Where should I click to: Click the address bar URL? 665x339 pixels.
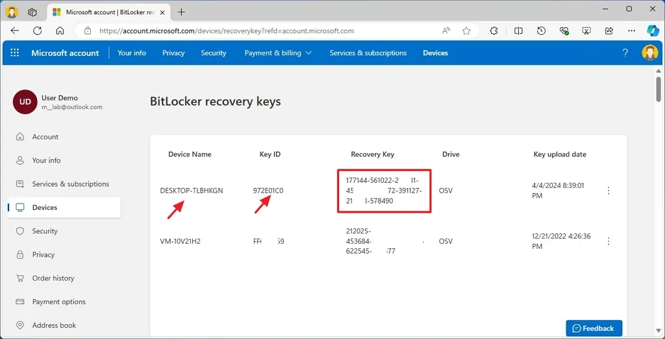227,31
